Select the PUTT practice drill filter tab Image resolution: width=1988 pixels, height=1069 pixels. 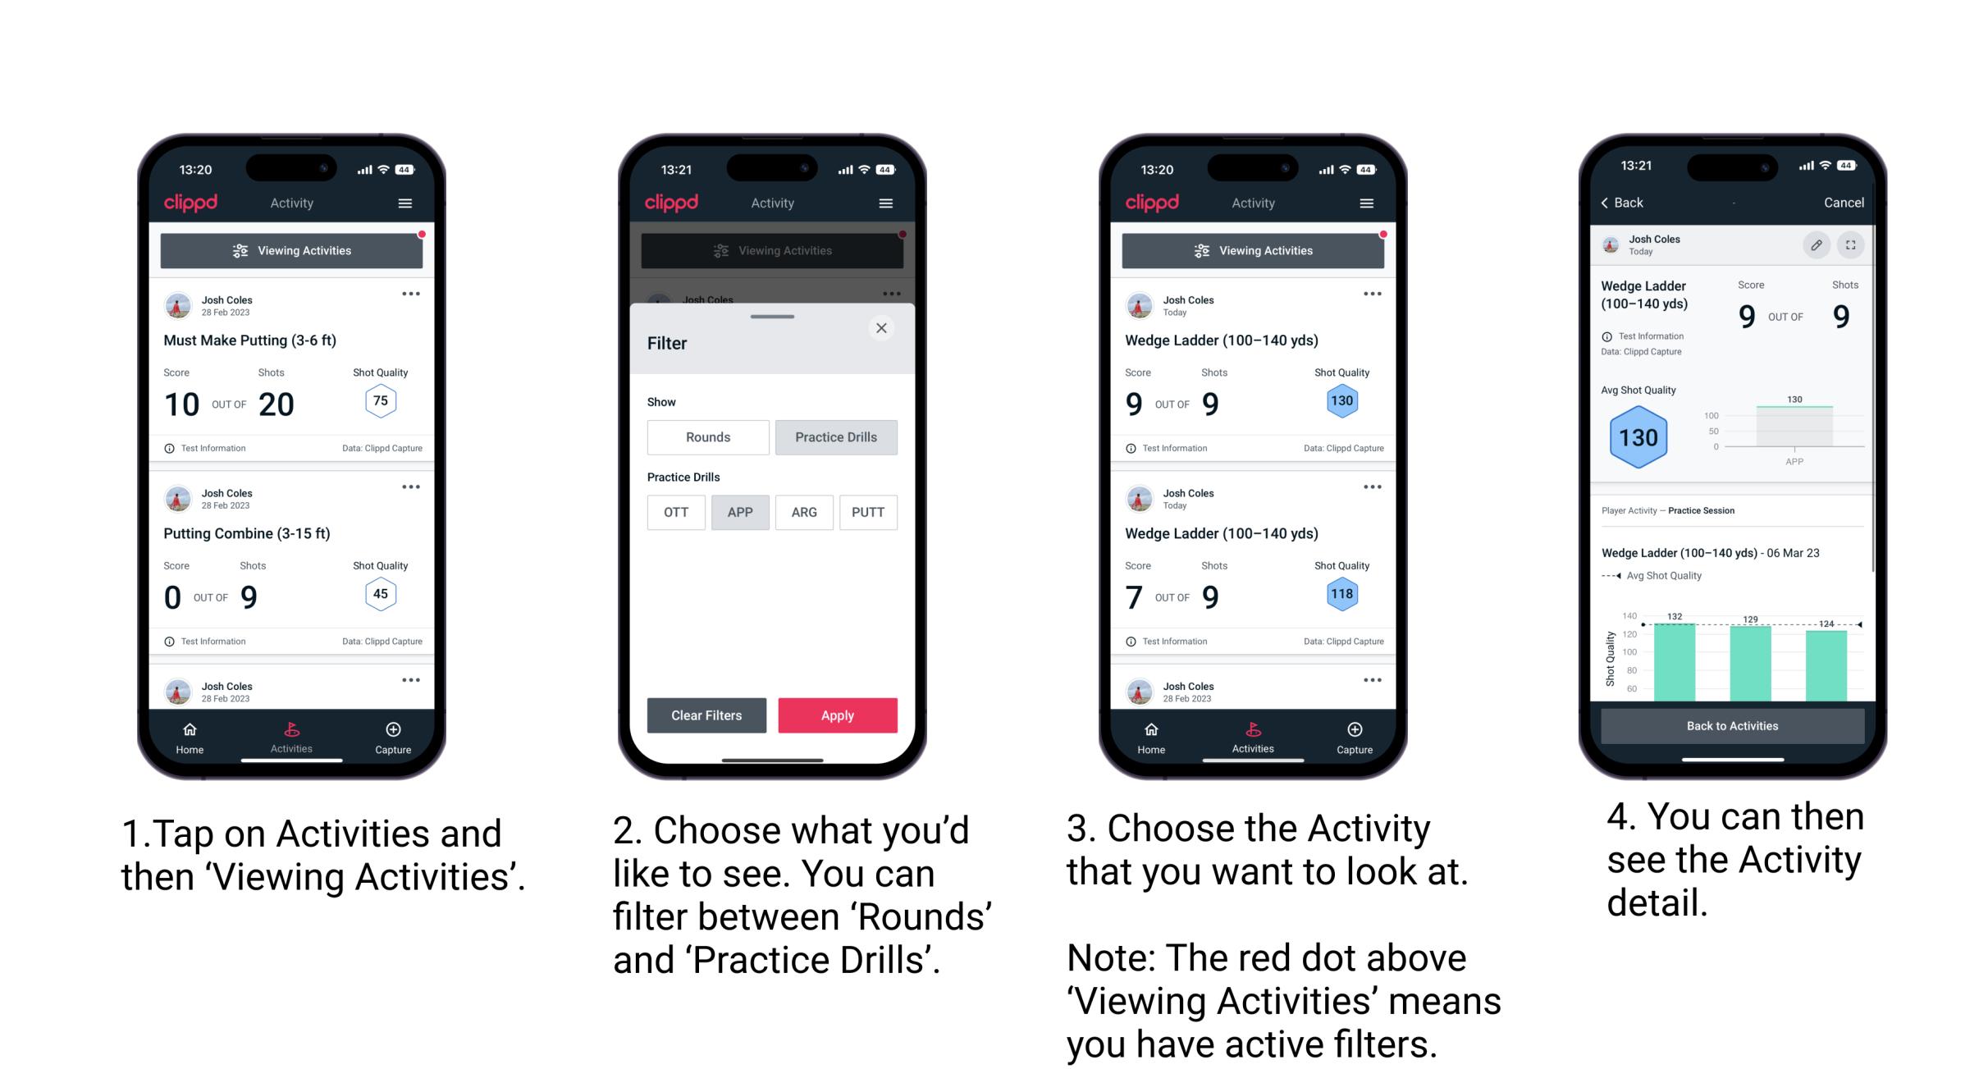tap(869, 511)
